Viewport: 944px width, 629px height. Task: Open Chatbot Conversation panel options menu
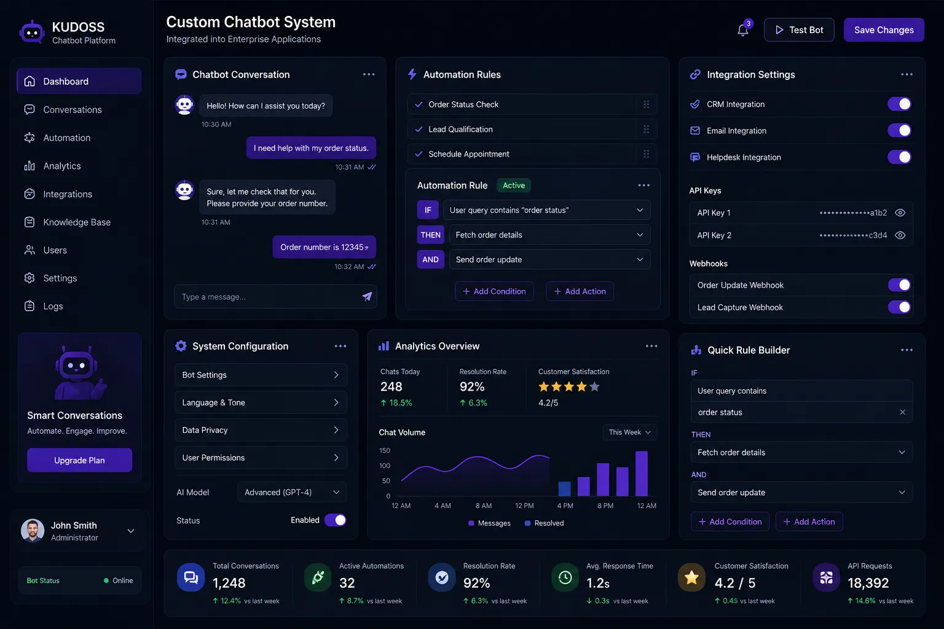369,74
